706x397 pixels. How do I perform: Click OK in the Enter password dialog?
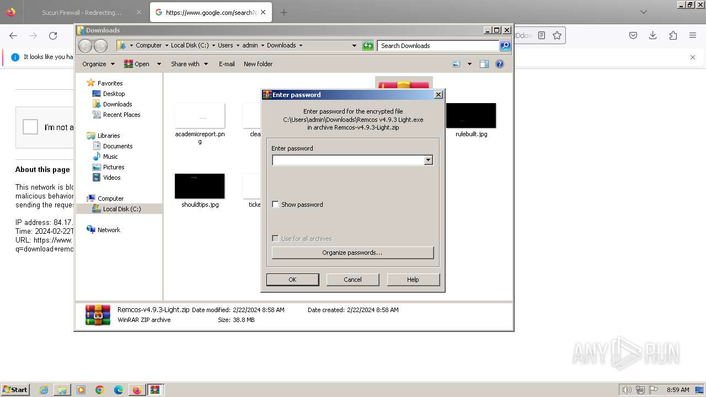click(x=292, y=280)
